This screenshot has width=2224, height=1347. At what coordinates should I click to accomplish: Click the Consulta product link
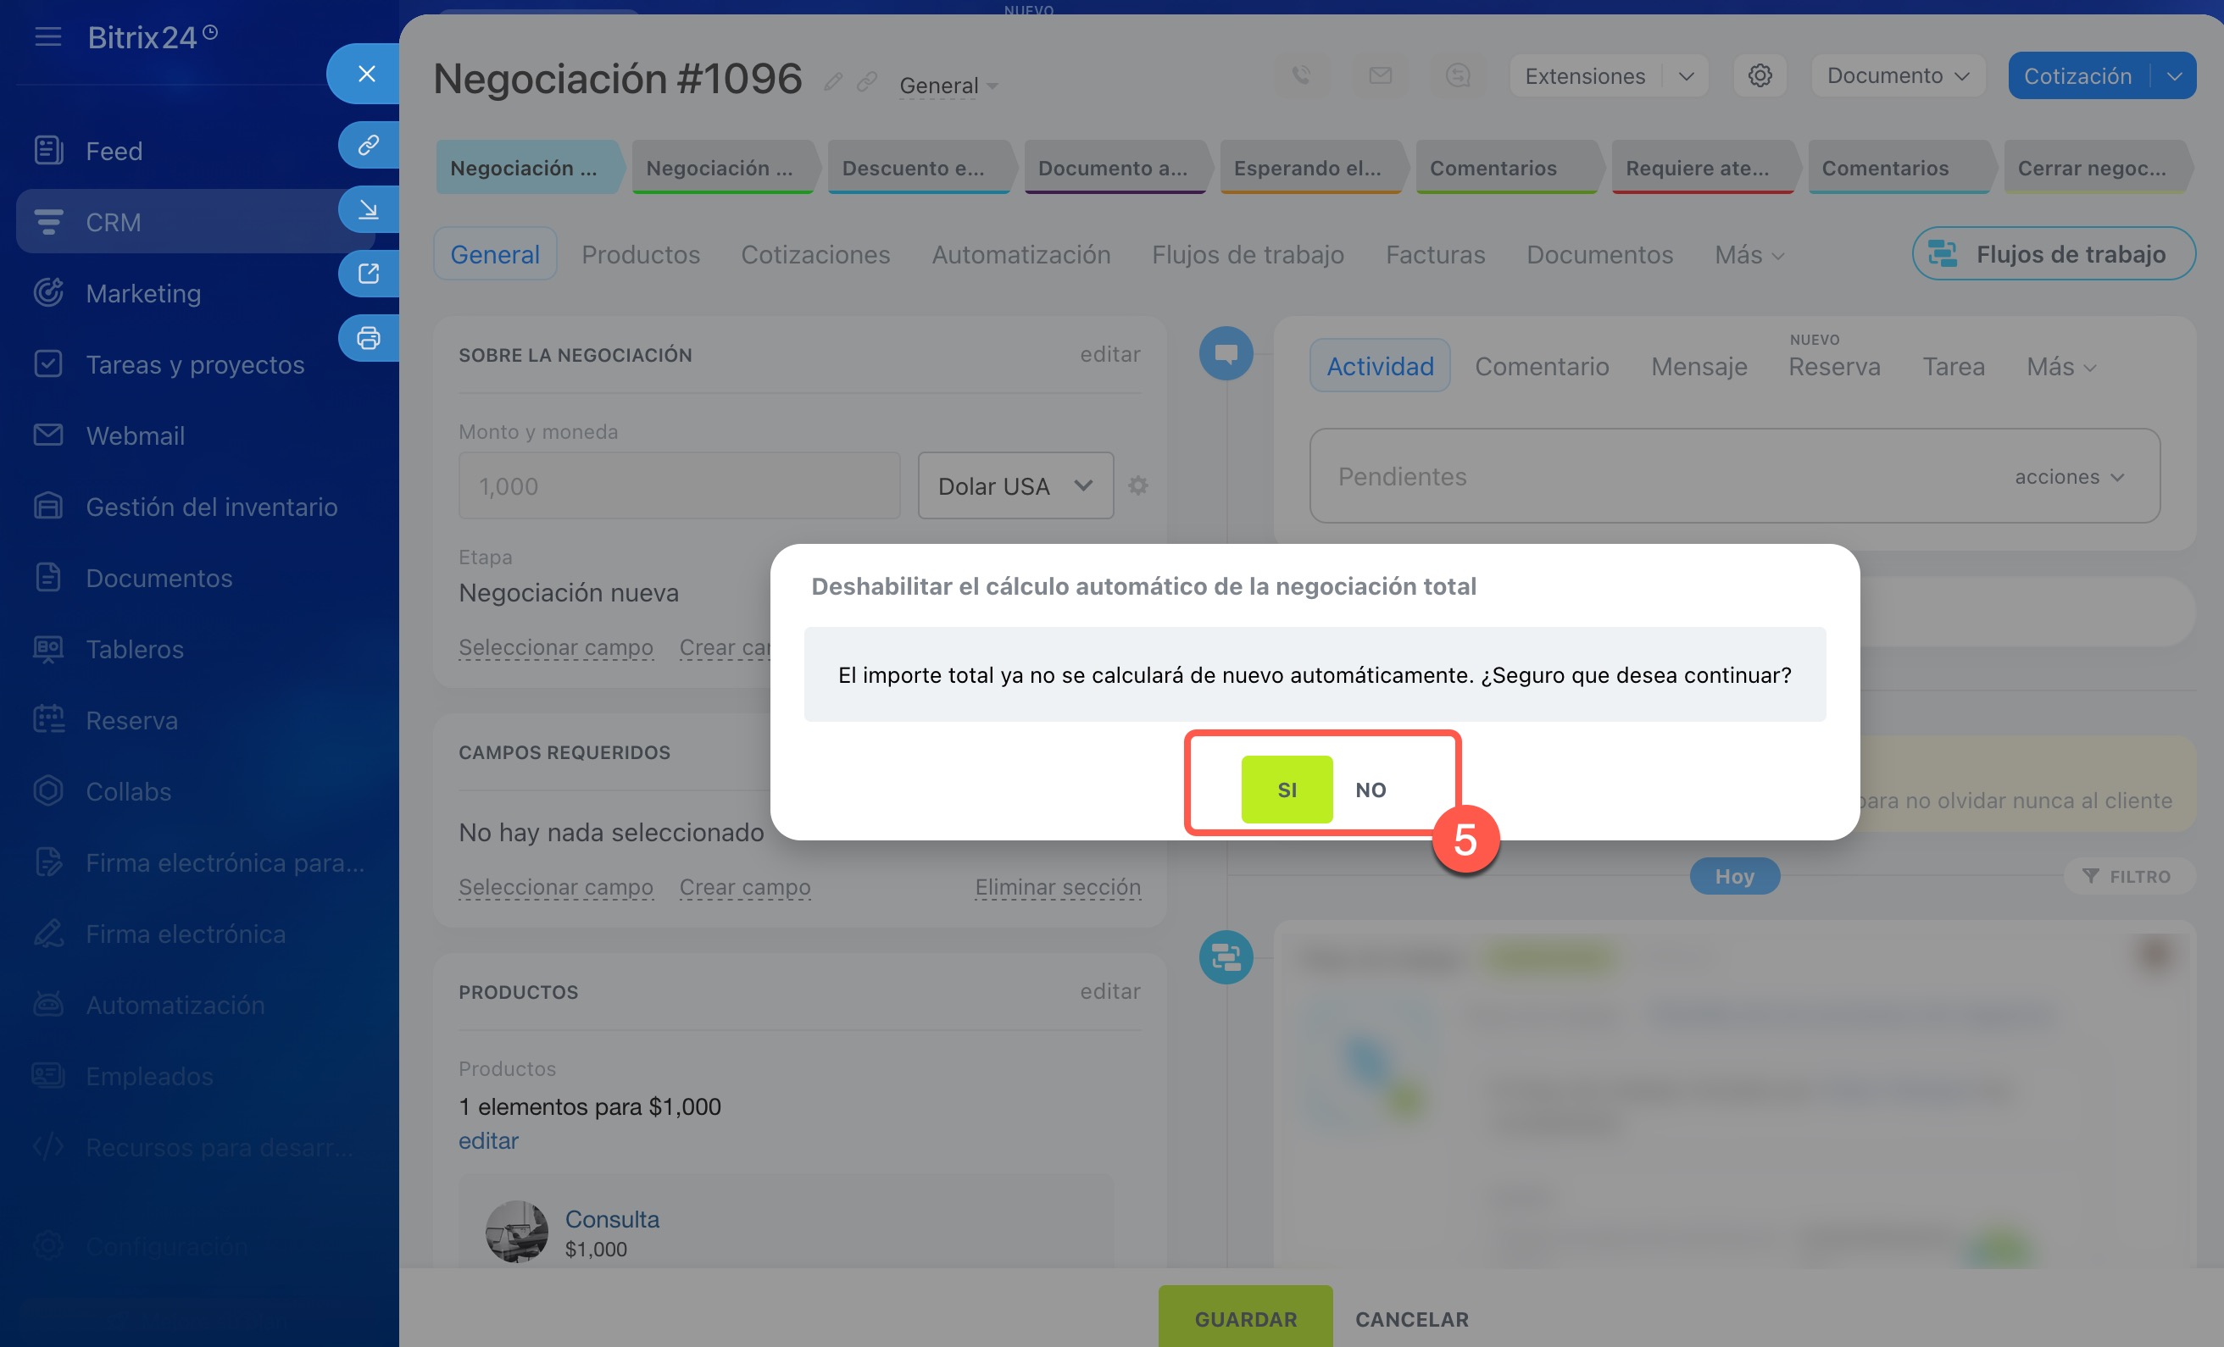coord(611,1219)
